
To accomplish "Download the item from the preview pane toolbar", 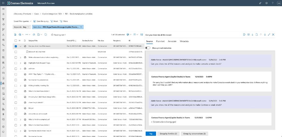I will (x=252, y=34).
